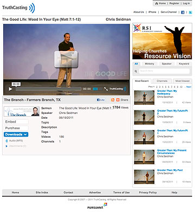Click the Audio (MP3) download text
Screen dimensions: 195x212
(x=16, y=140)
